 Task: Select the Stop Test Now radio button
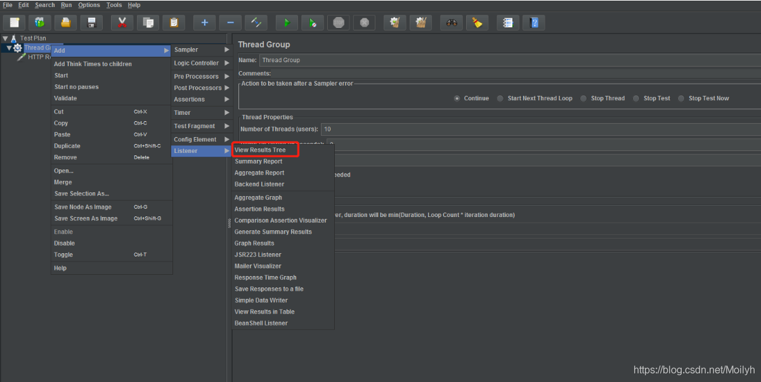coord(681,98)
